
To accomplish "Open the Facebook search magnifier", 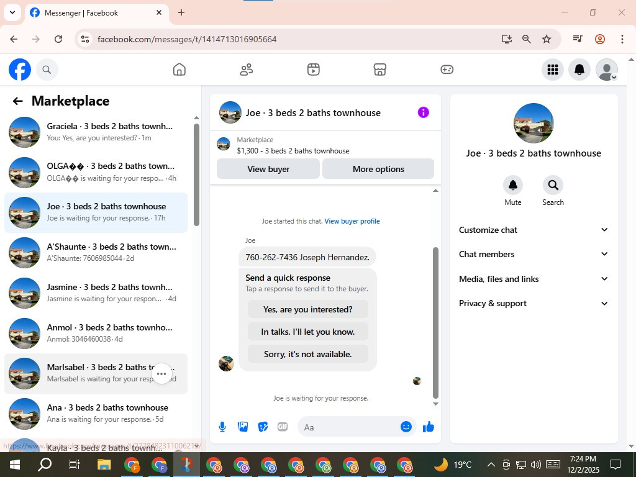I will (x=47, y=70).
